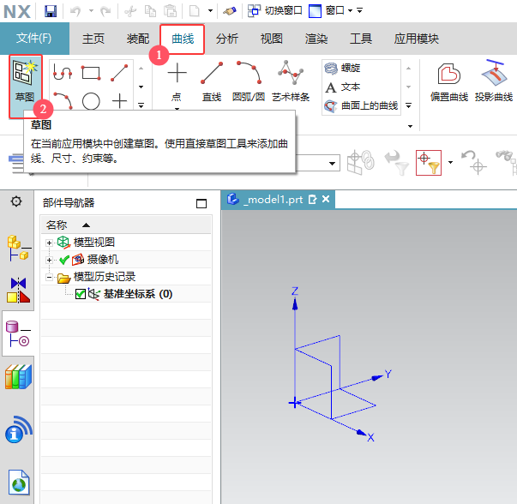The image size is (517, 504).
Task: Select the rectangle sketch tool
Action: click(91, 73)
